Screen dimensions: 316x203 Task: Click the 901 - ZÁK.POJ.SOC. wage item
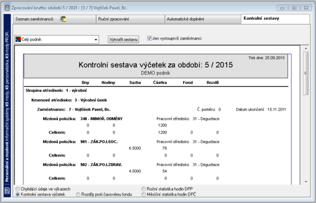99,142
